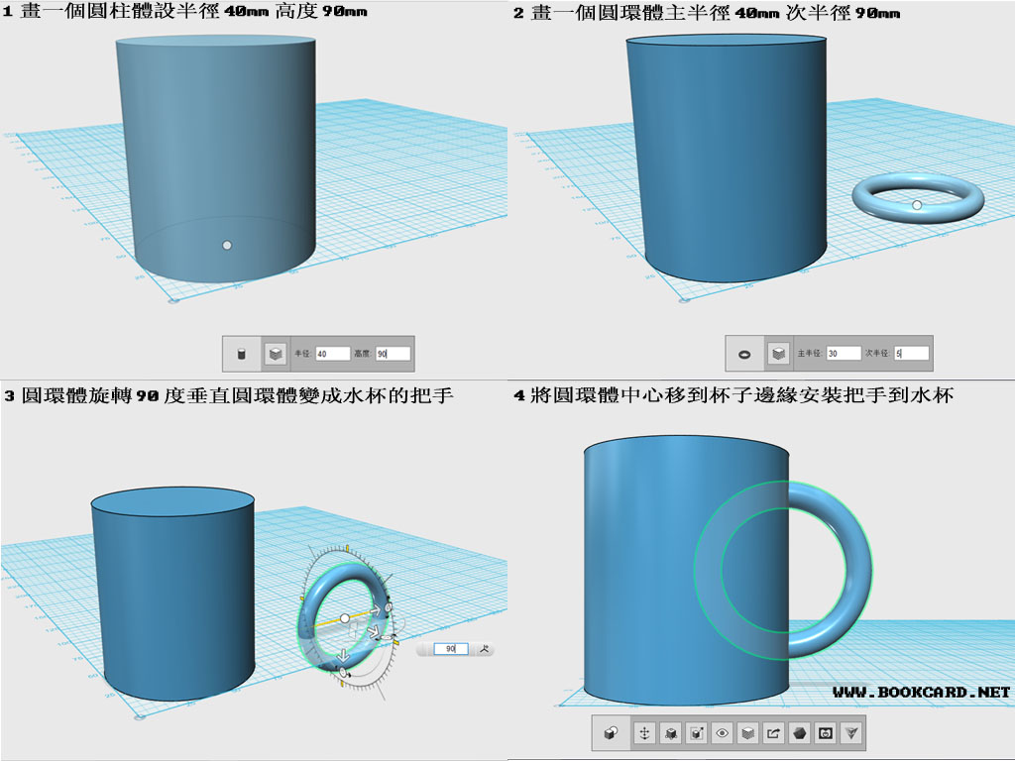Select the torus primitive icon in panel 2

click(x=744, y=354)
